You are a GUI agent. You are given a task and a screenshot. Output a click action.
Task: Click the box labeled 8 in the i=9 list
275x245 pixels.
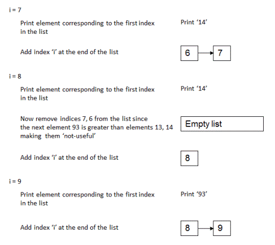(189, 228)
